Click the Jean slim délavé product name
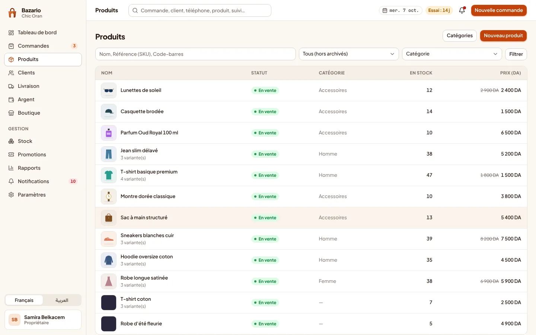The width and height of the screenshot is (536, 335). [139, 151]
